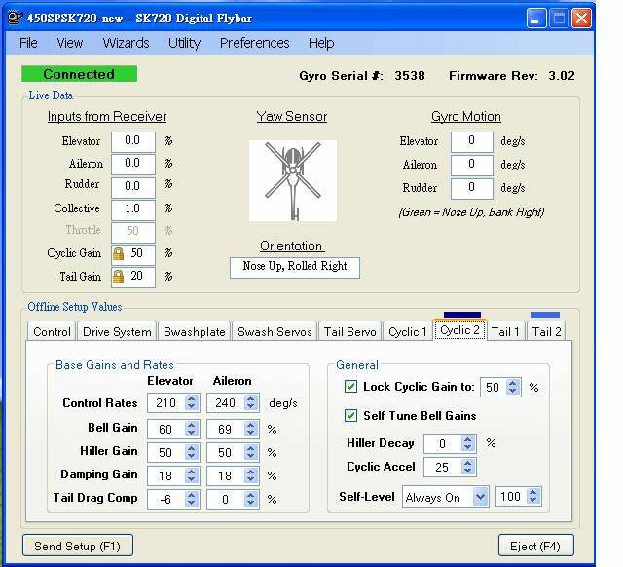Switch to the Tail Servo tab
The height and width of the screenshot is (567, 623).
click(x=349, y=331)
